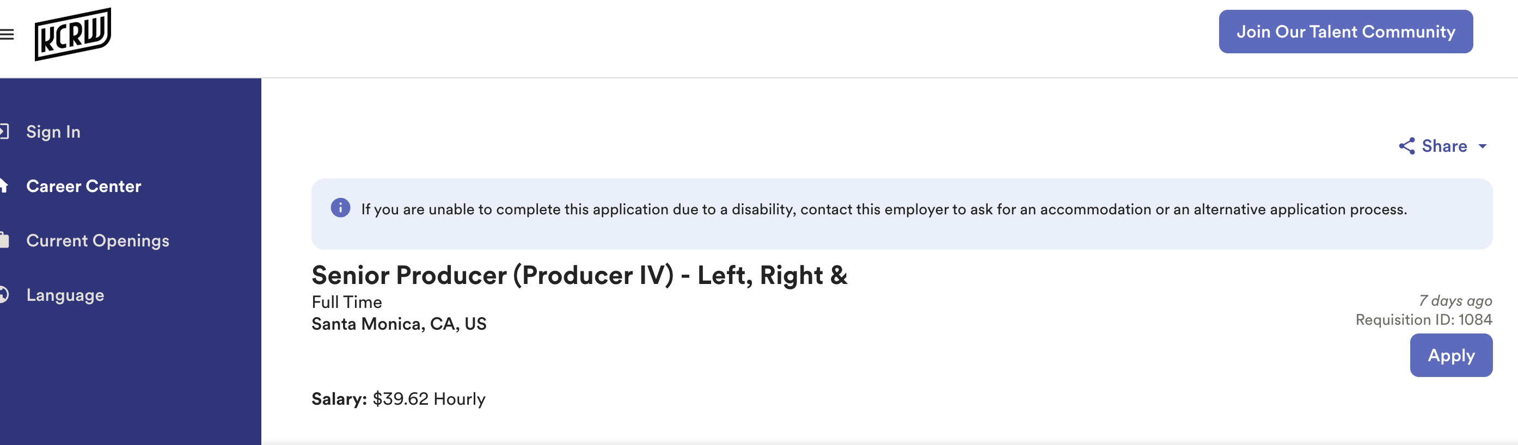Click the Career Center home icon
1518x445 pixels.
point(3,186)
